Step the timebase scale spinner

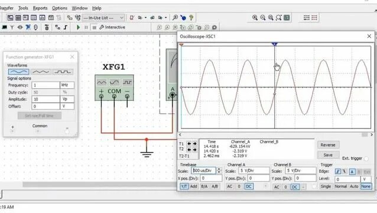pyautogui.click(x=219, y=170)
